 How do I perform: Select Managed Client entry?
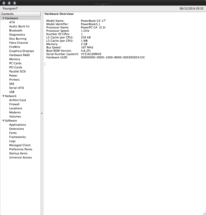point(20,145)
